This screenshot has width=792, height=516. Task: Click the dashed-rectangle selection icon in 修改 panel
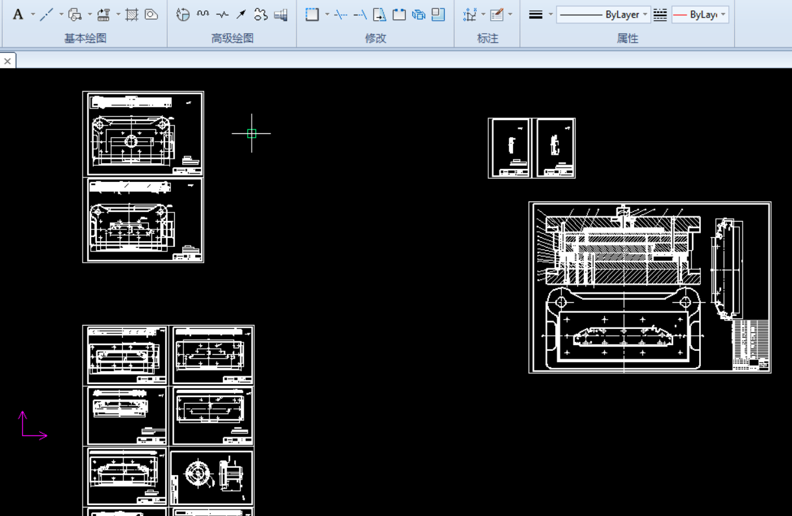[312, 14]
